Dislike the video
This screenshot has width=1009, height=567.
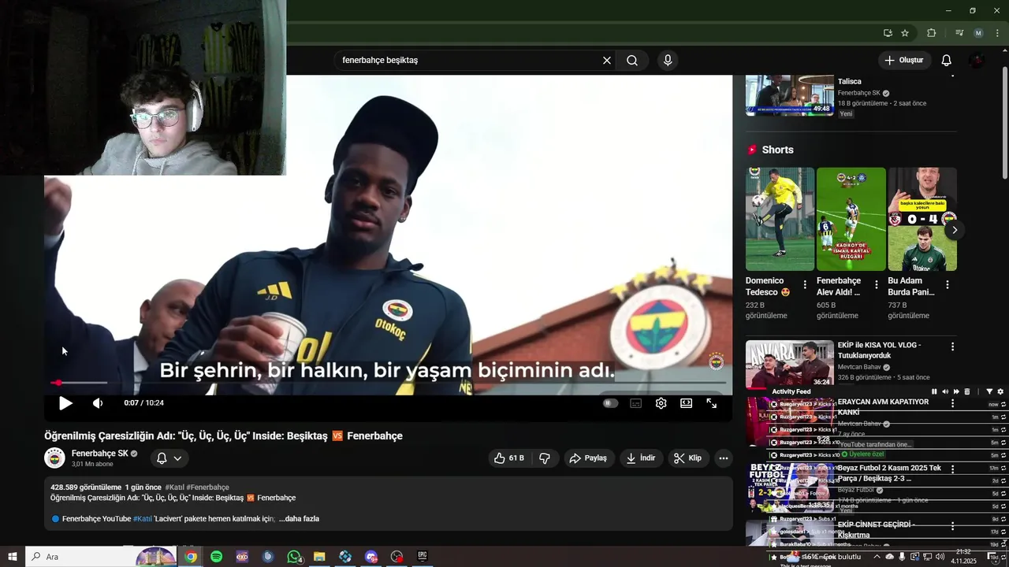pyautogui.click(x=545, y=458)
